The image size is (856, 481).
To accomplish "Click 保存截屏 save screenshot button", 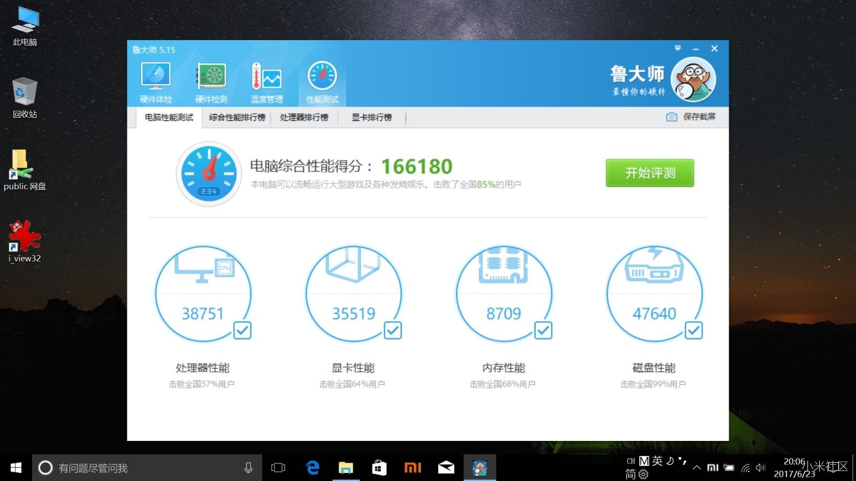I will [x=691, y=117].
